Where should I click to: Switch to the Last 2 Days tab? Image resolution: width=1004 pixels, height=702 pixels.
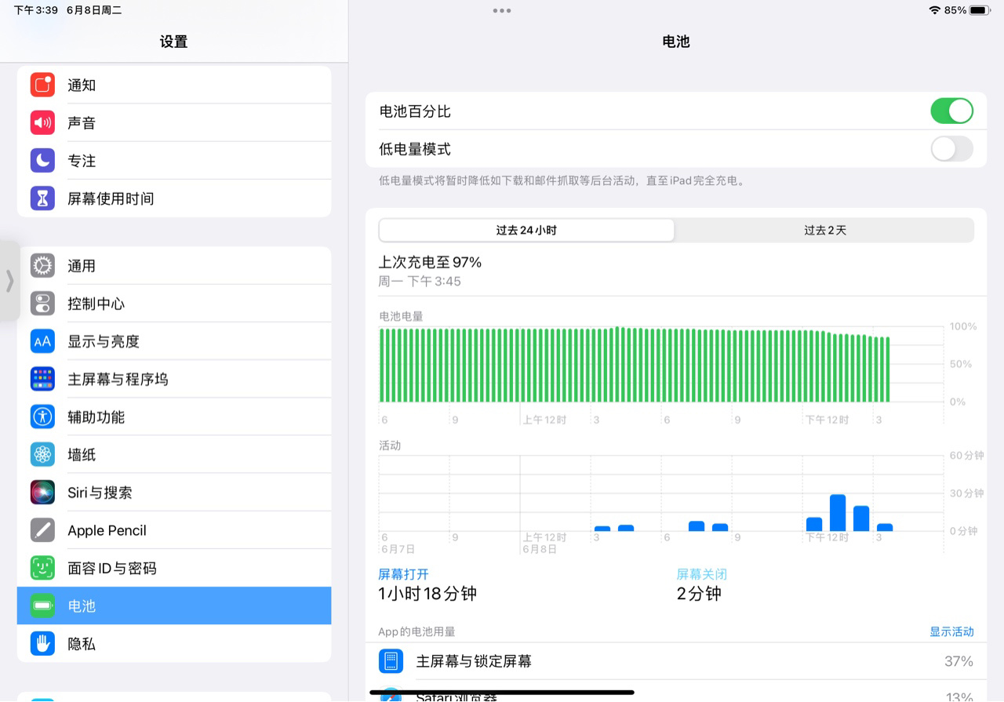pyautogui.click(x=824, y=230)
